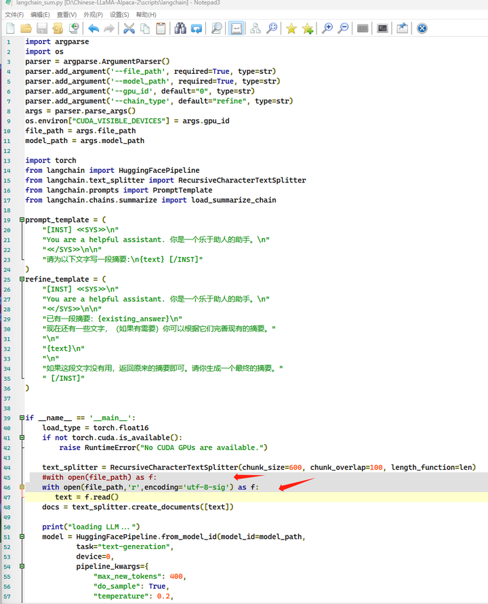
Task: Click the magnifier with crosshair icon
Action: (x=272, y=28)
